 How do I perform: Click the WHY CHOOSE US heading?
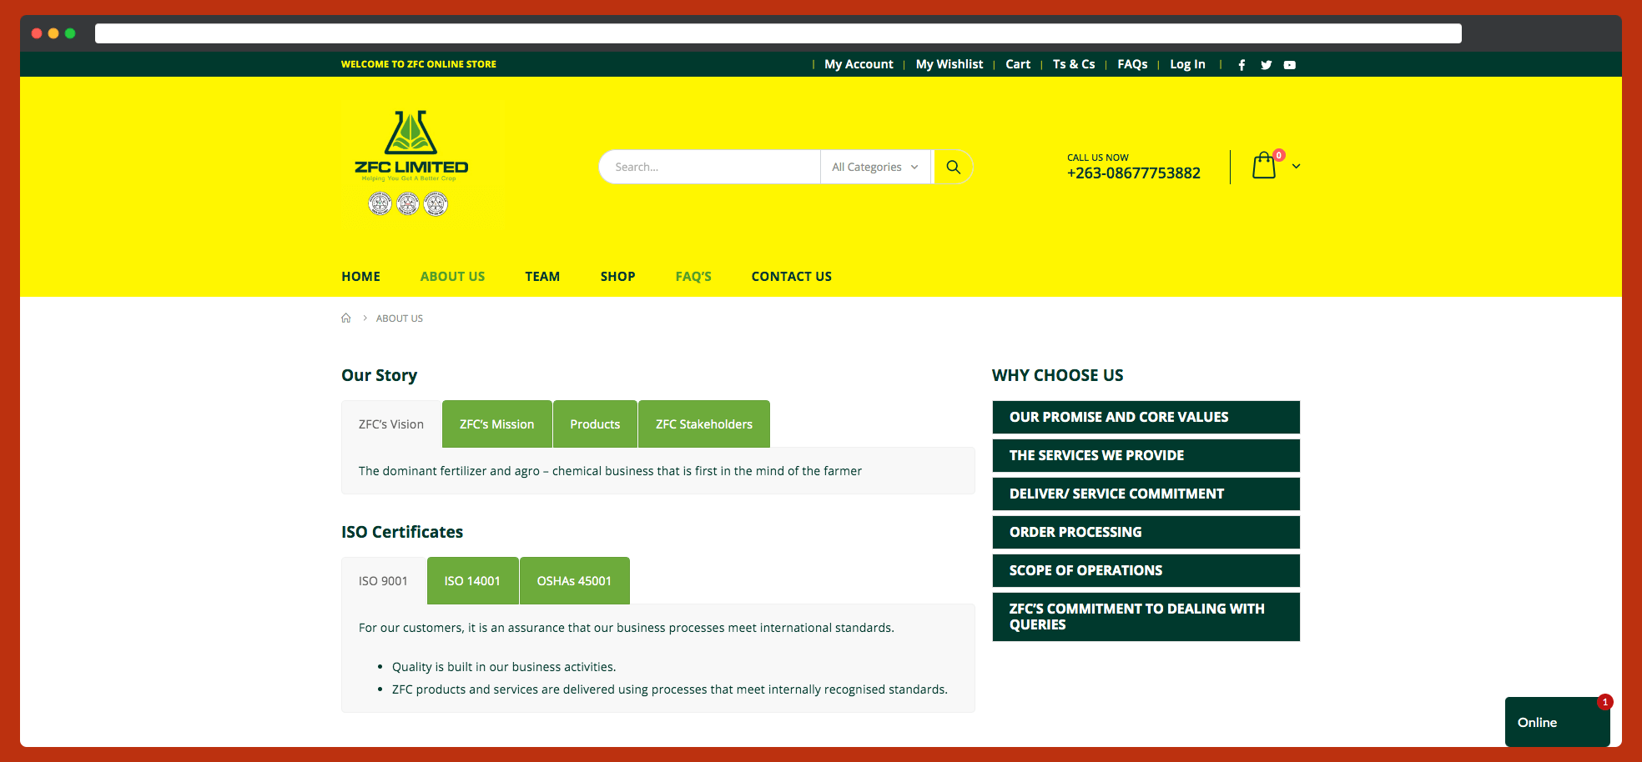tap(1057, 375)
